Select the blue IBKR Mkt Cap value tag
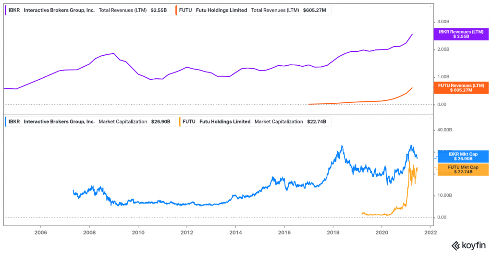 (x=463, y=156)
